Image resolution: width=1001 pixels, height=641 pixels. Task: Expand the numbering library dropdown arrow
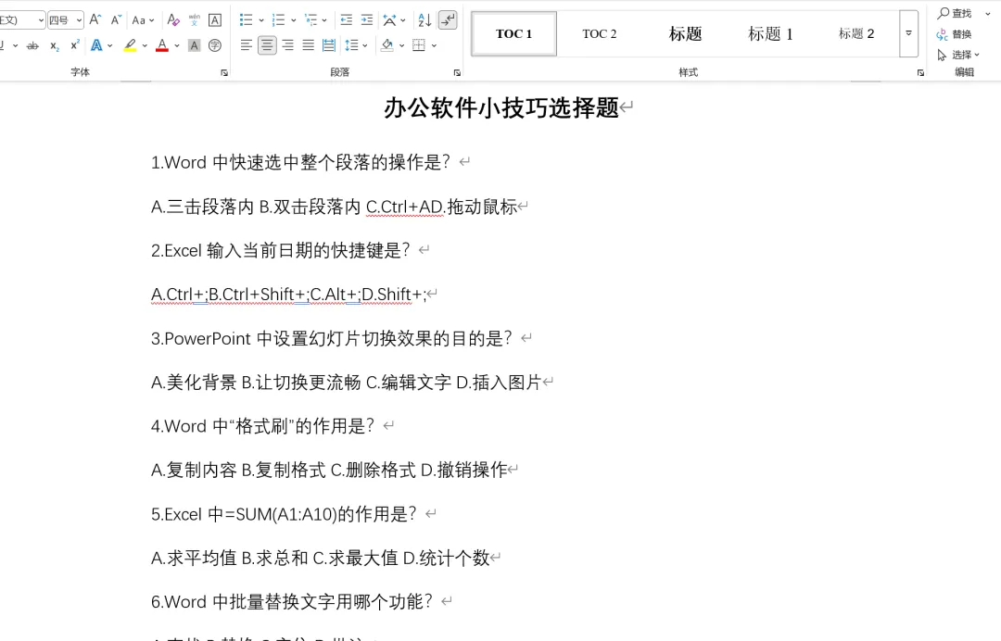coord(294,19)
